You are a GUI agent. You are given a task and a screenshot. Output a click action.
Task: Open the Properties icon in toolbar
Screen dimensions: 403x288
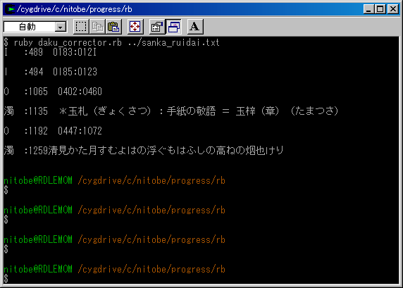pyautogui.click(x=157, y=27)
